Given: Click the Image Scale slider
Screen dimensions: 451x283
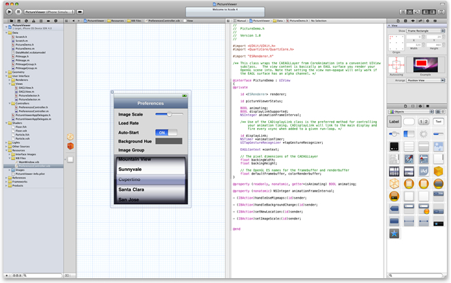Looking at the screenshot, I should 168,113.
